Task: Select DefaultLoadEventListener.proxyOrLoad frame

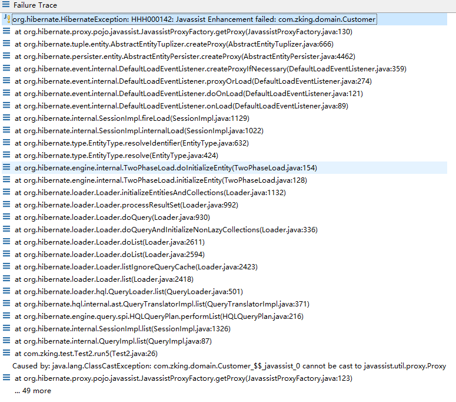Action: [x=193, y=81]
